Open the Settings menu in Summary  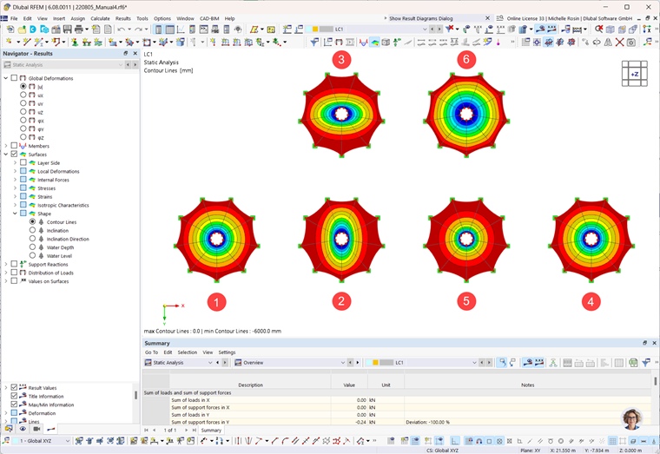tap(227, 352)
